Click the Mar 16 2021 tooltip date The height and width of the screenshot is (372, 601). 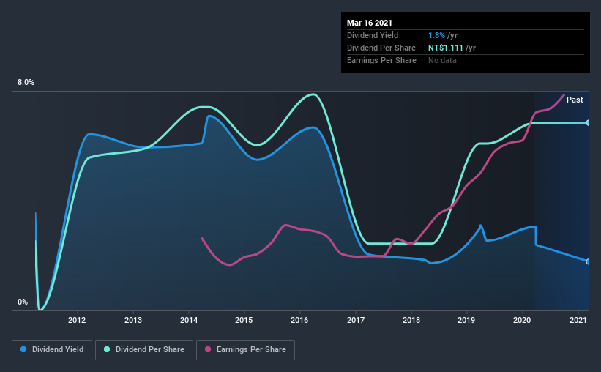click(x=370, y=23)
